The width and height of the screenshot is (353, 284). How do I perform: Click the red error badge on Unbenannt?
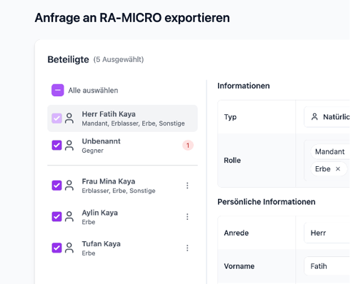pyautogui.click(x=188, y=146)
